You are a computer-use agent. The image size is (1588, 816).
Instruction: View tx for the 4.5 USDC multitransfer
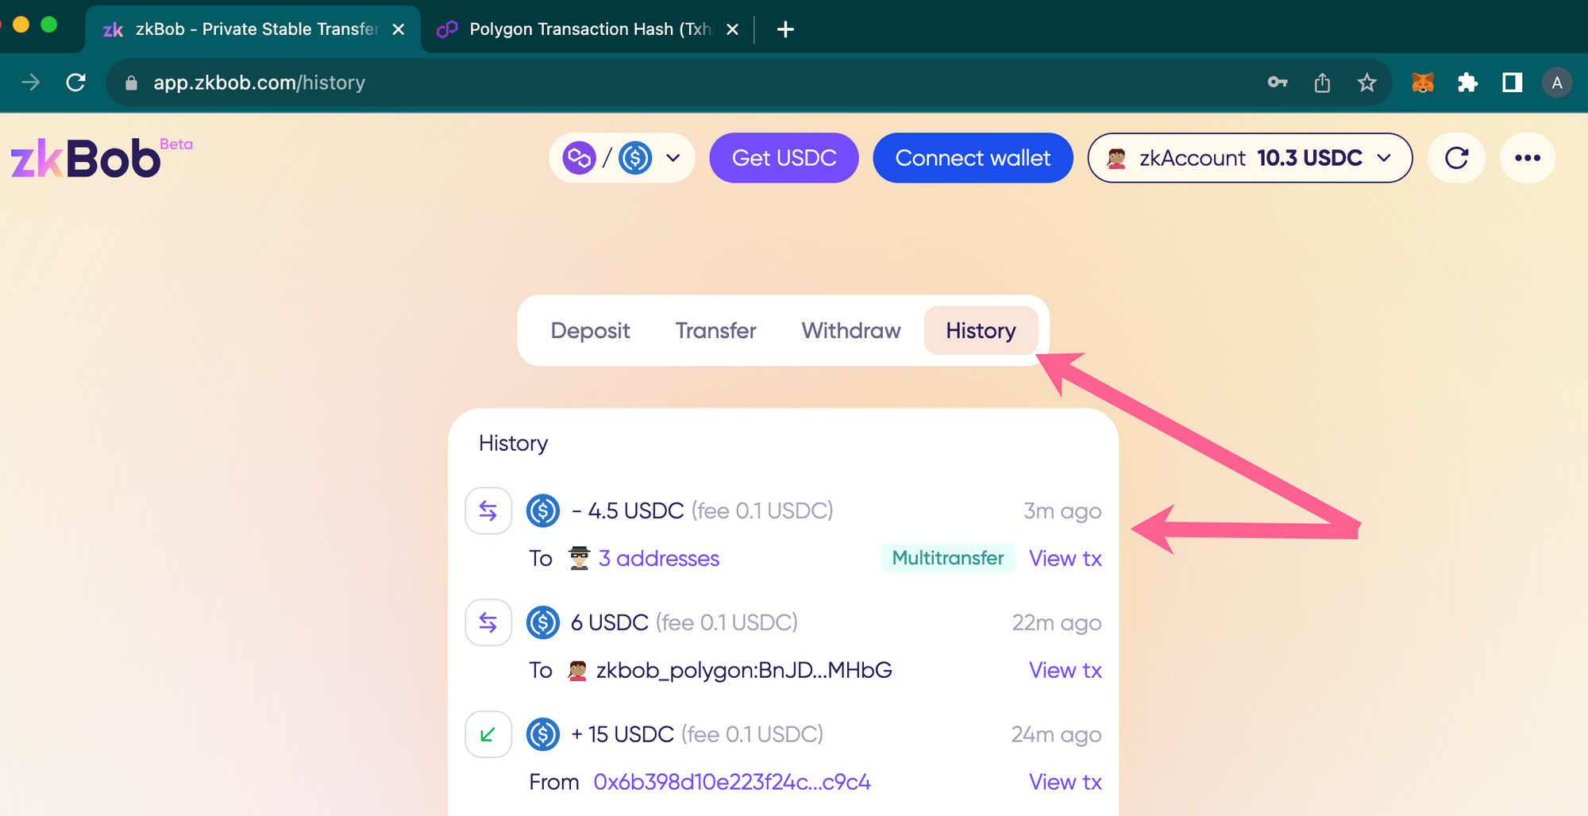(1066, 559)
